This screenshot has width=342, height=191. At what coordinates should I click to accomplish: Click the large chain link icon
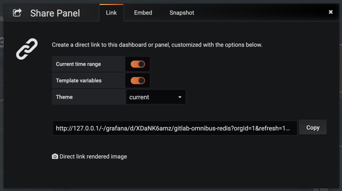click(x=27, y=49)
